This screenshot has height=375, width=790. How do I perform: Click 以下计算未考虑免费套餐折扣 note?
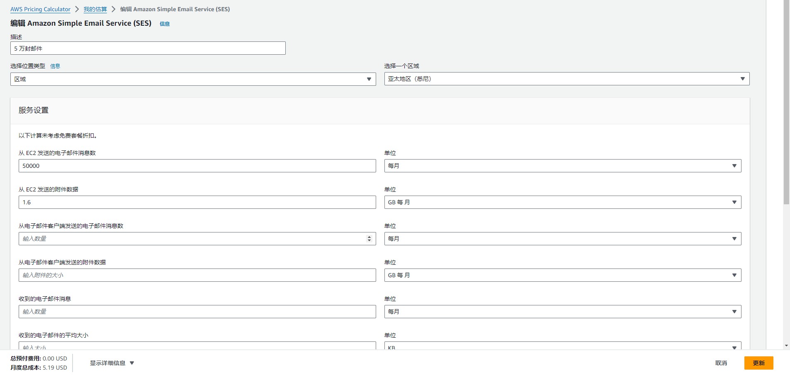click(58, 135)
